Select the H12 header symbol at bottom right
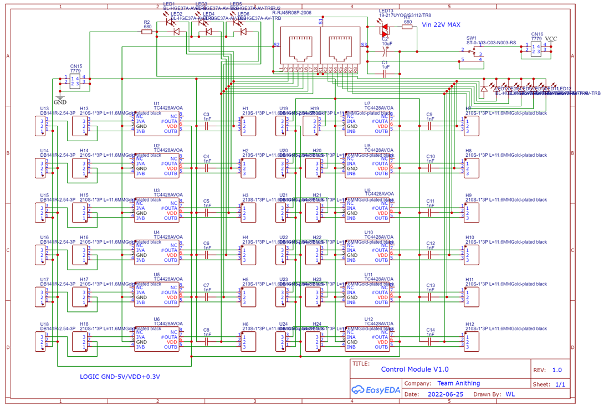The height and width of the screenshot is (406, 604). point(472,340)
